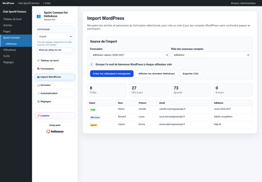
Task: Click lucas.bernard@example.fr email cell
Action: point(172,117)
